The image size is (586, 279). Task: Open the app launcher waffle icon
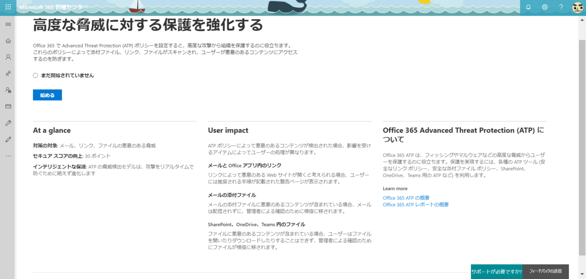click(8, 7)
